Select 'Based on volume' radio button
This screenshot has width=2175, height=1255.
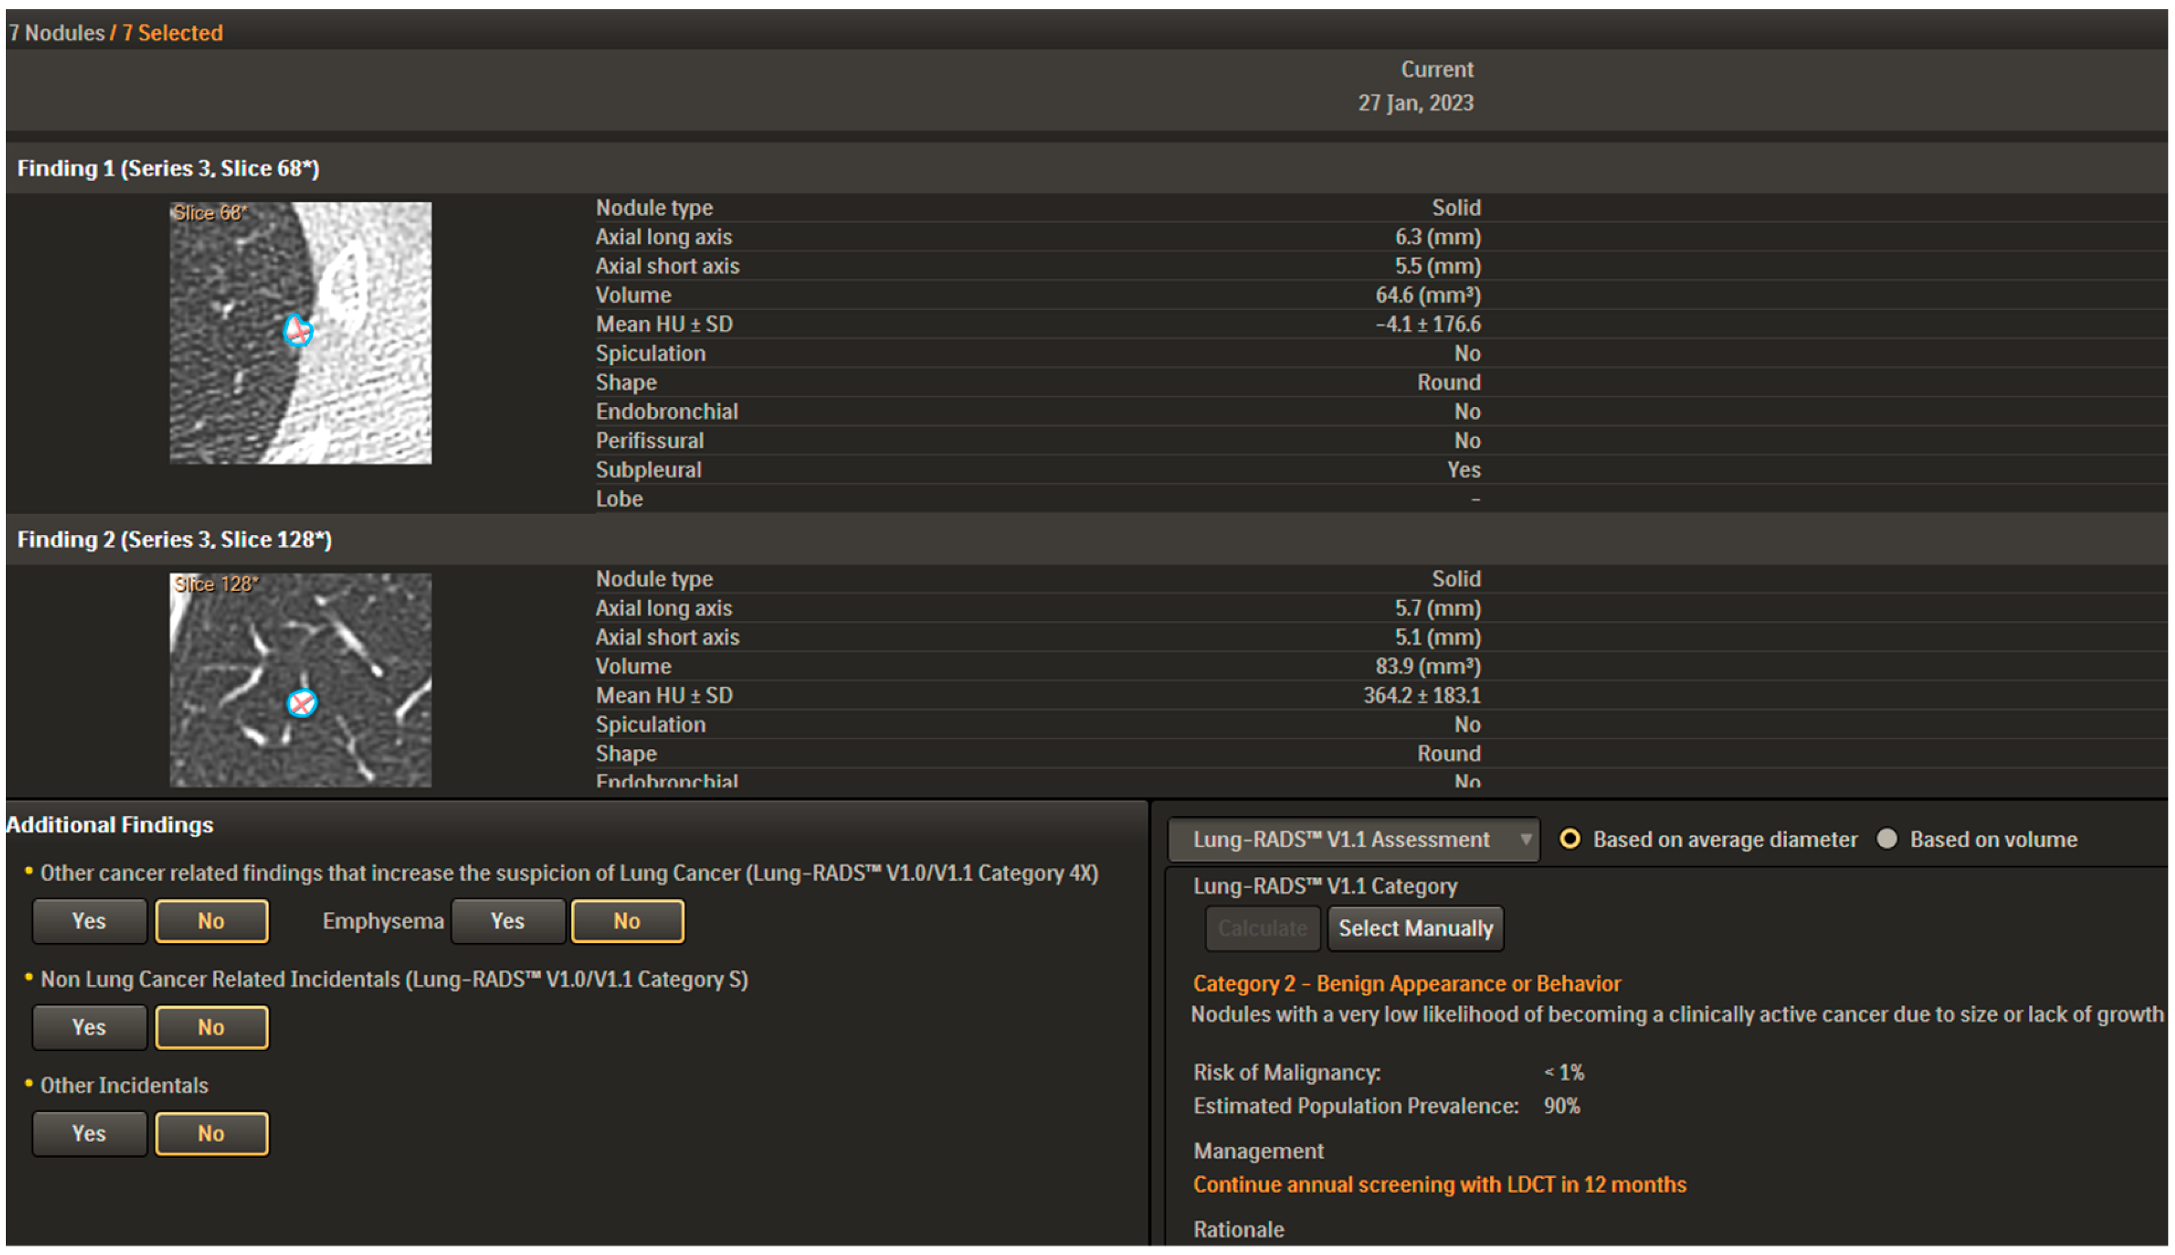1887,839
